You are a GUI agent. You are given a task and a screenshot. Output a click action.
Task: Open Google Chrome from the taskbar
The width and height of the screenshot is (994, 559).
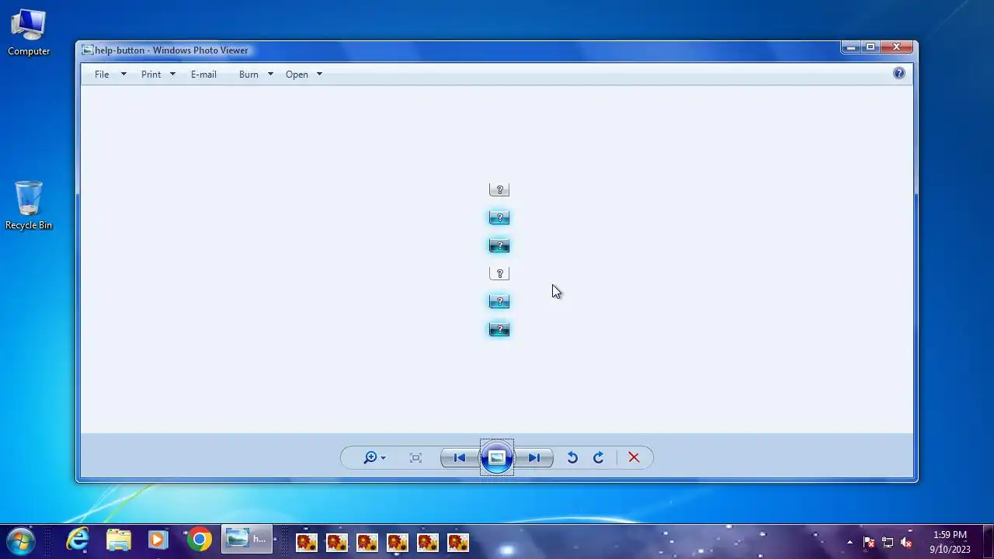[200, 540]
